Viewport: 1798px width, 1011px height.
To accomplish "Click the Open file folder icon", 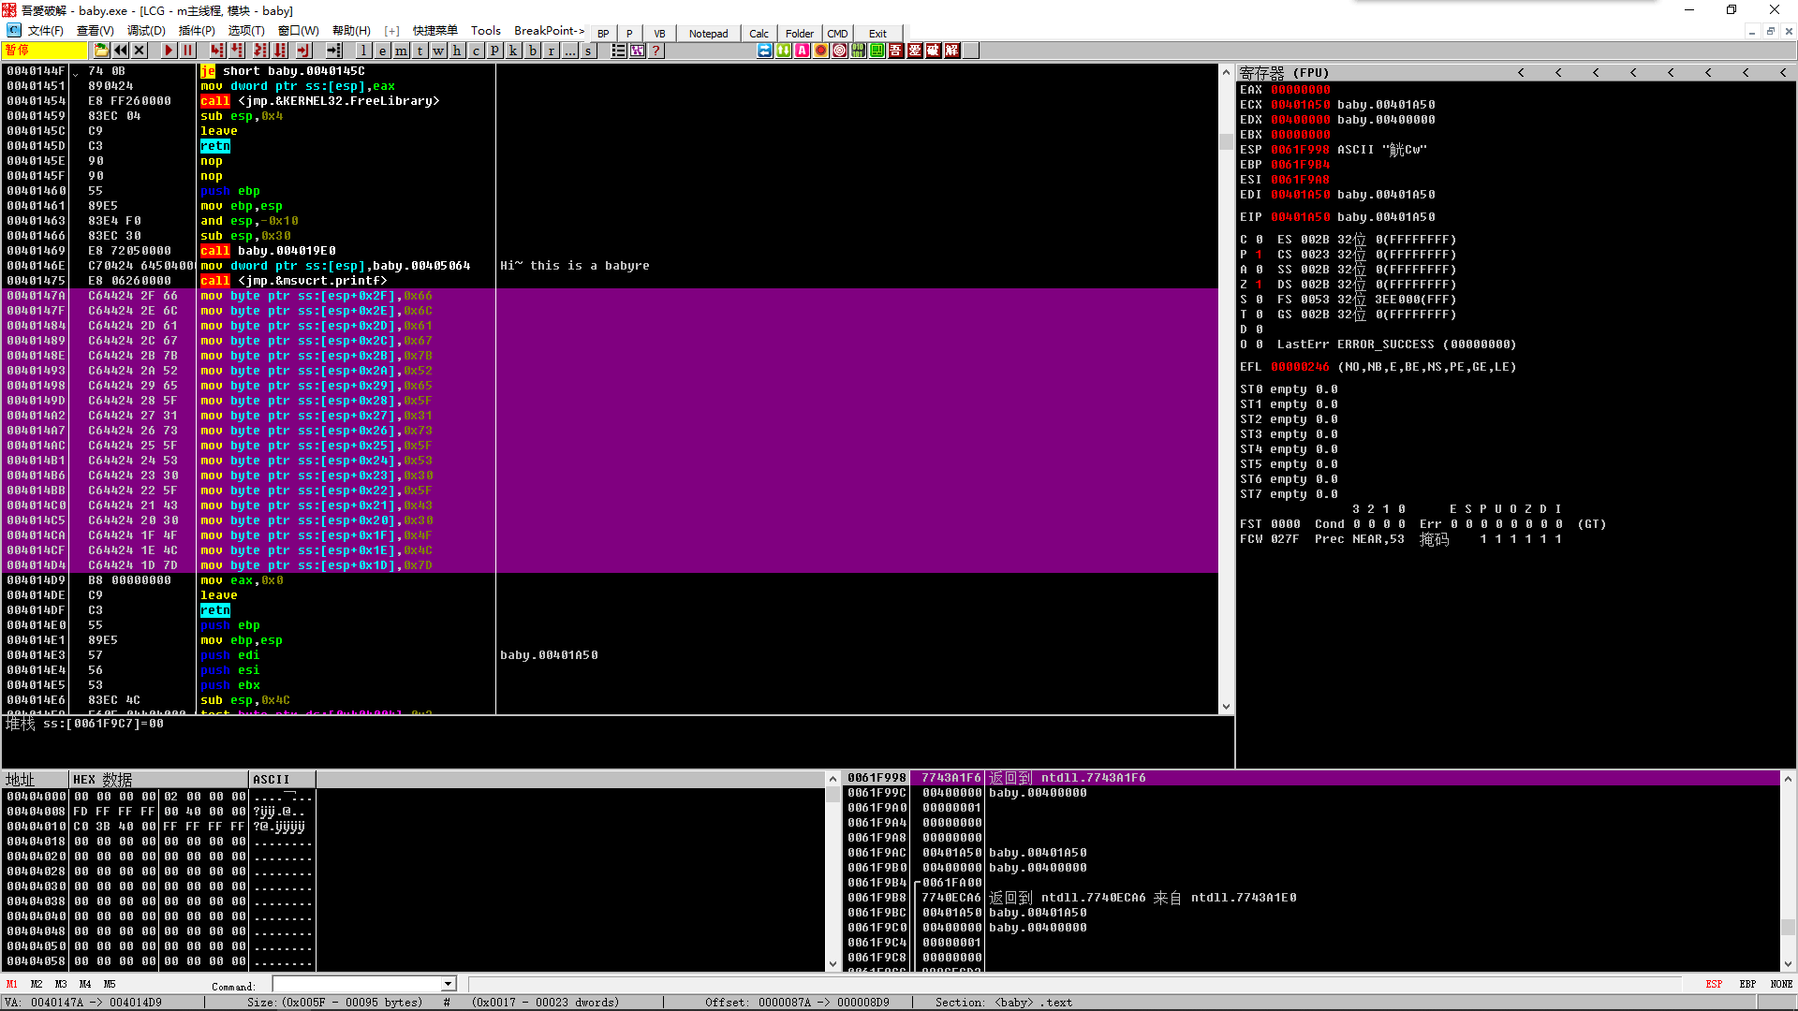I will tap(101, 51).
